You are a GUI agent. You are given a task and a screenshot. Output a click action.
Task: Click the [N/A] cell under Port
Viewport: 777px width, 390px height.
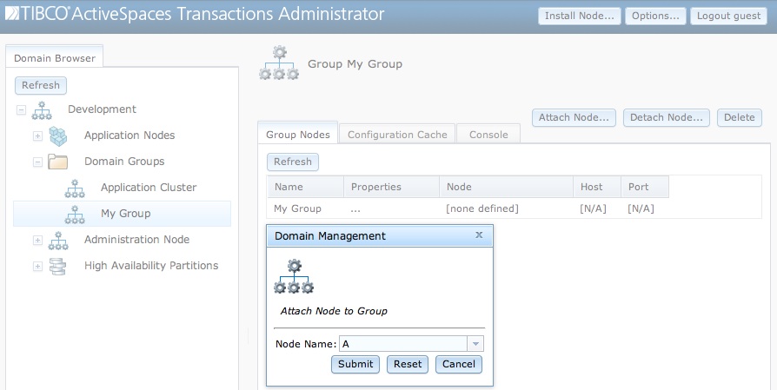click(x=641, y=208)
